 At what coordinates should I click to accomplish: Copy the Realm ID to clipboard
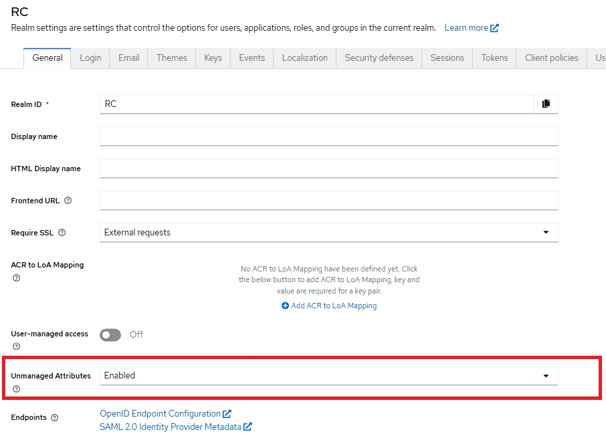tap(546, 104)
